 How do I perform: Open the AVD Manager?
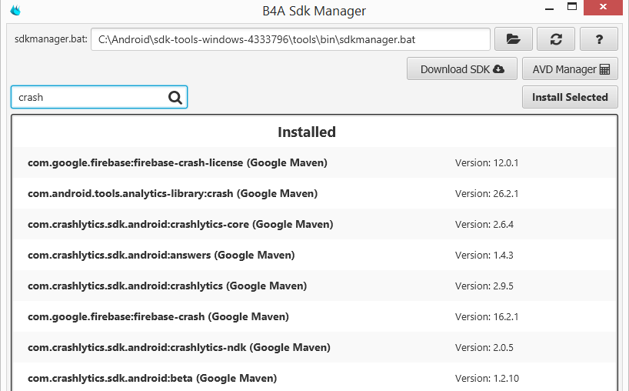coord(571,69)
